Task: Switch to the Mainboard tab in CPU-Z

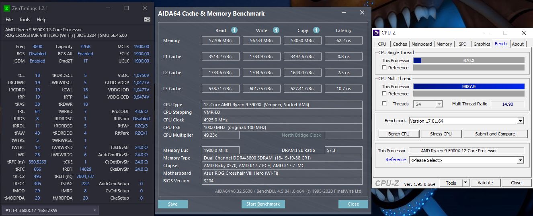Action: [422, 44]
